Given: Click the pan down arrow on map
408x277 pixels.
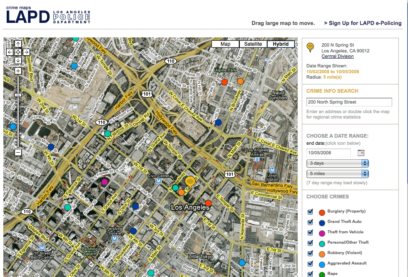Looking at the screenshot, I should (18, 60).
